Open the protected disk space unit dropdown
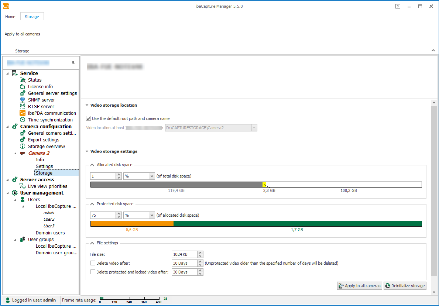 coord(151,215)
